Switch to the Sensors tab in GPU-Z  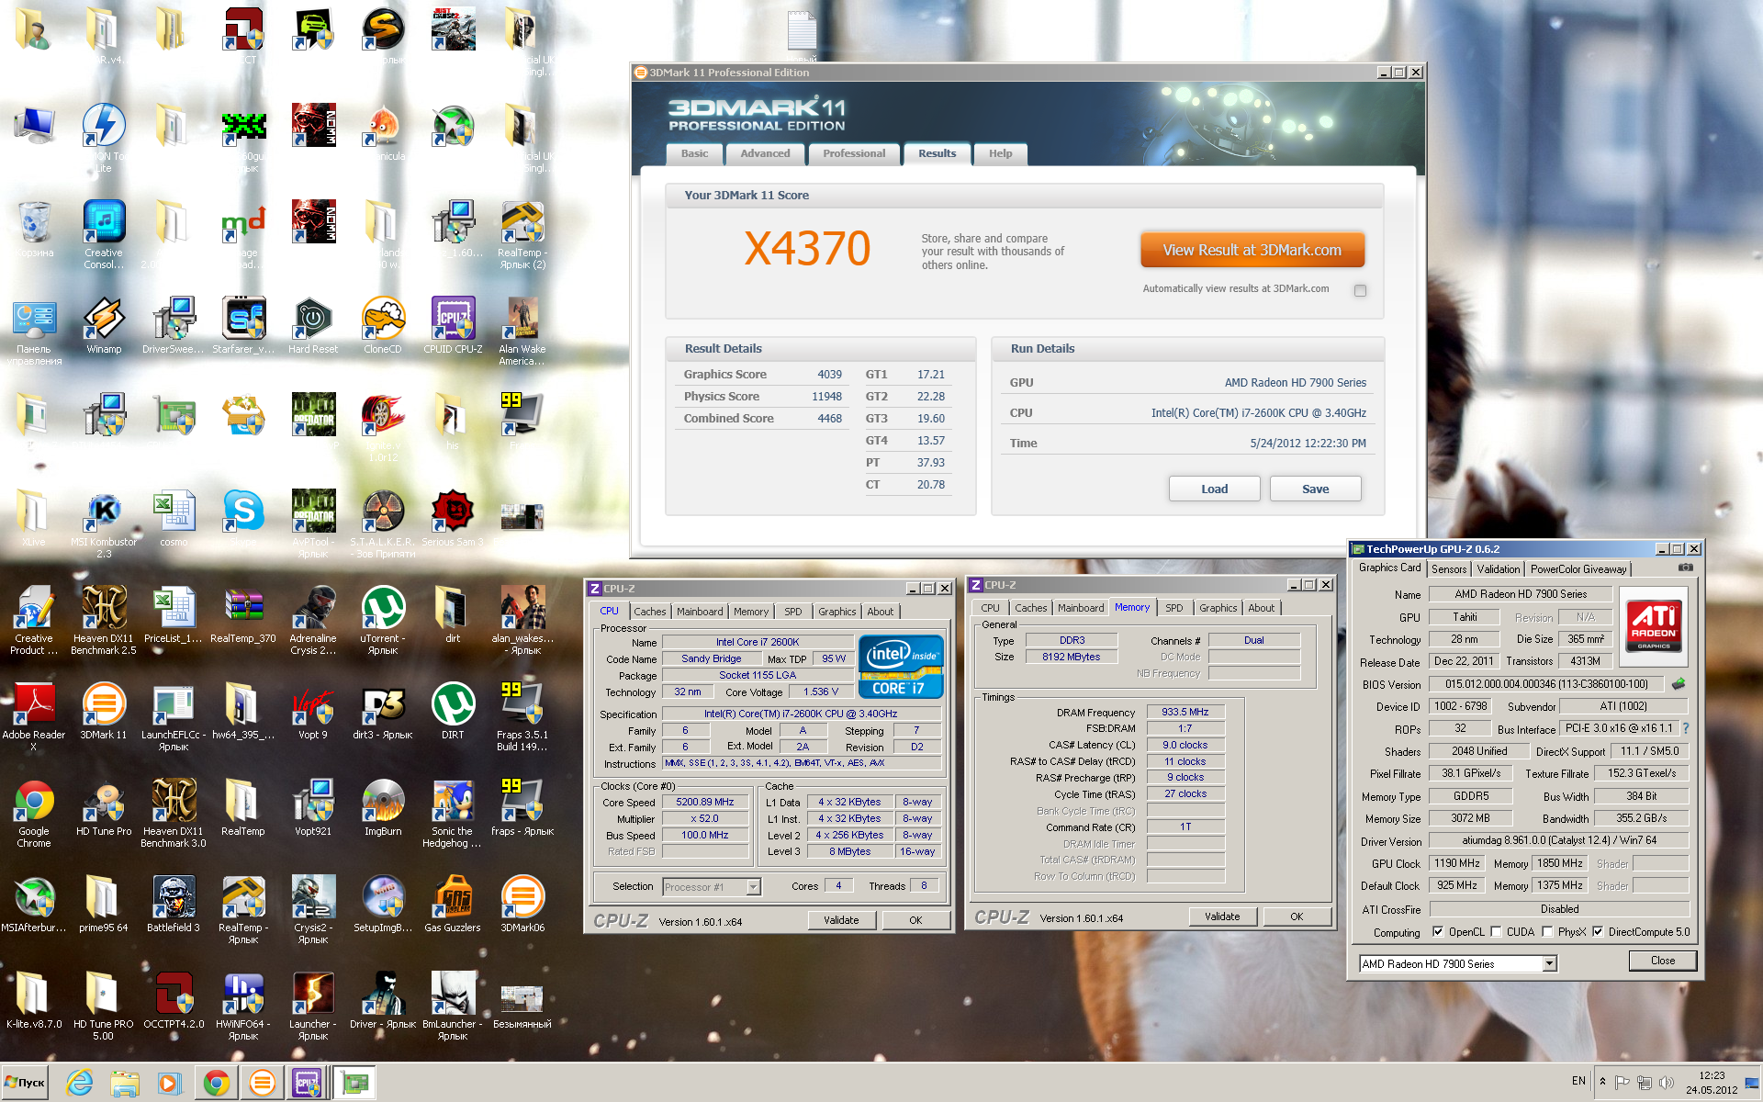(1449, 569)
